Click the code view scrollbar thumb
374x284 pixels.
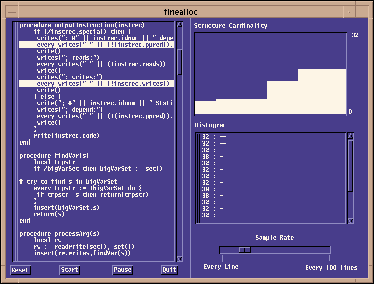pyautogui.click(x=180, y=62)
